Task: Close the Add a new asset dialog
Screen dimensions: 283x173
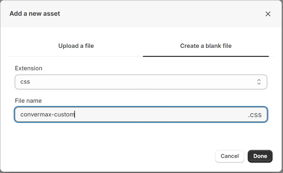Action: tap(268, 14)
